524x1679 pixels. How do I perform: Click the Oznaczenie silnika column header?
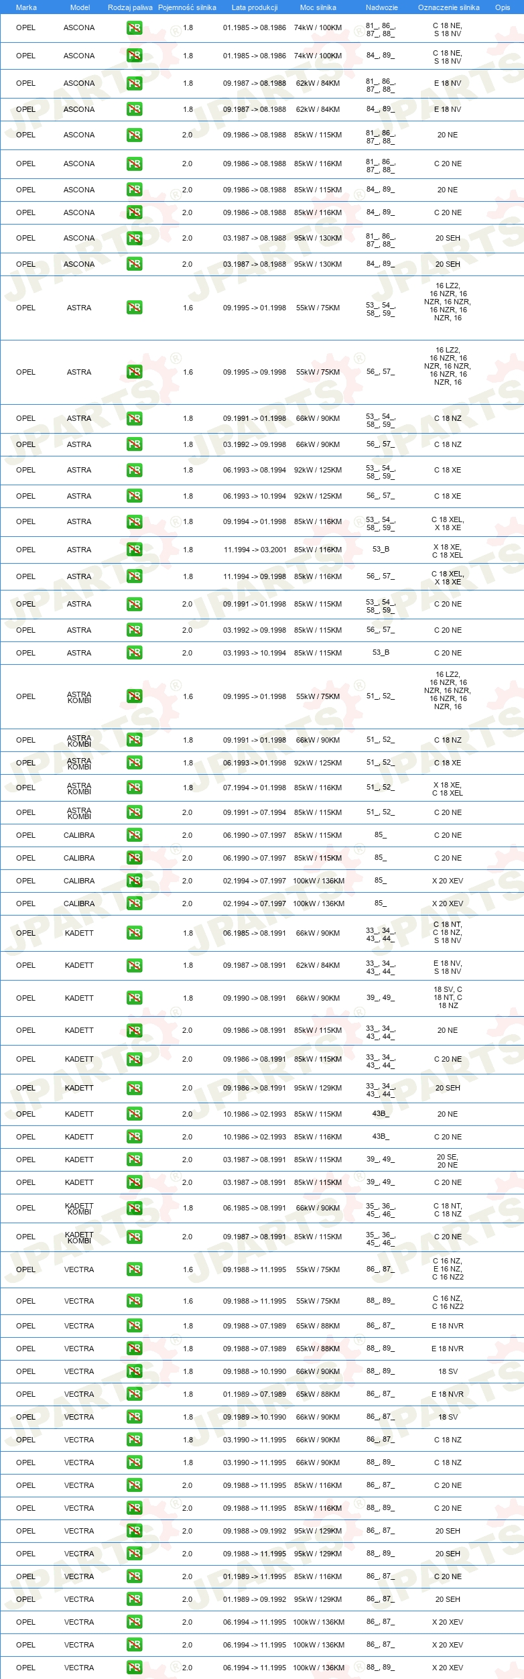pyautogui.click(x=449, y=7)
